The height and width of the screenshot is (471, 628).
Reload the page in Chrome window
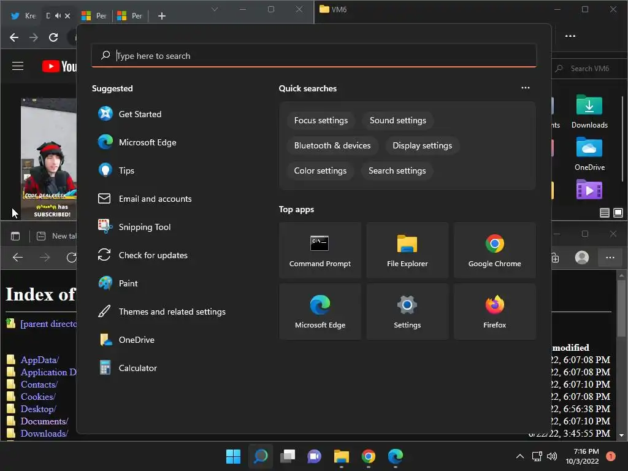coord(53,37)
